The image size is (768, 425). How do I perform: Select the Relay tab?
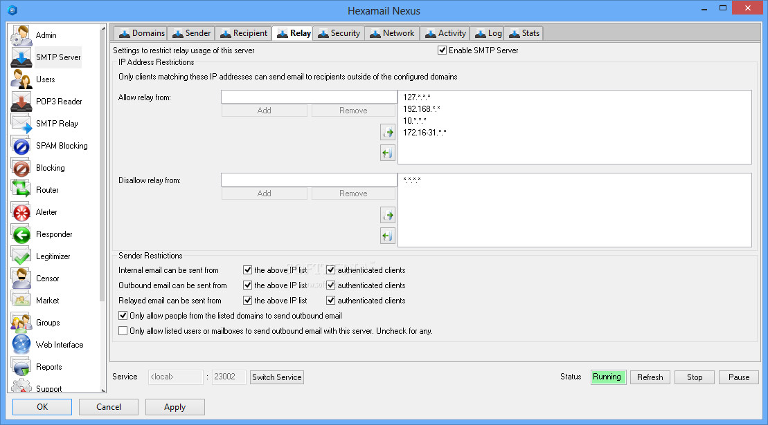[293, 33]
